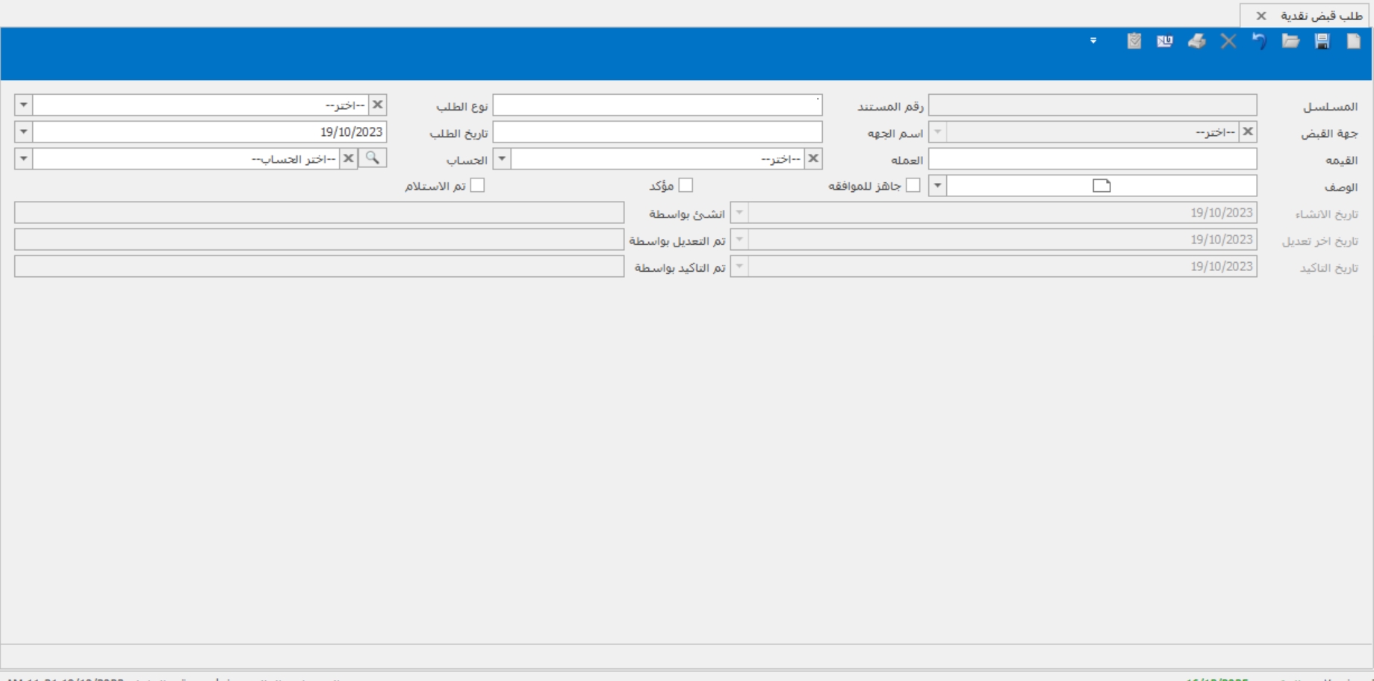
Task: Click the القيمه value input field
Action: coord(1092,159)
